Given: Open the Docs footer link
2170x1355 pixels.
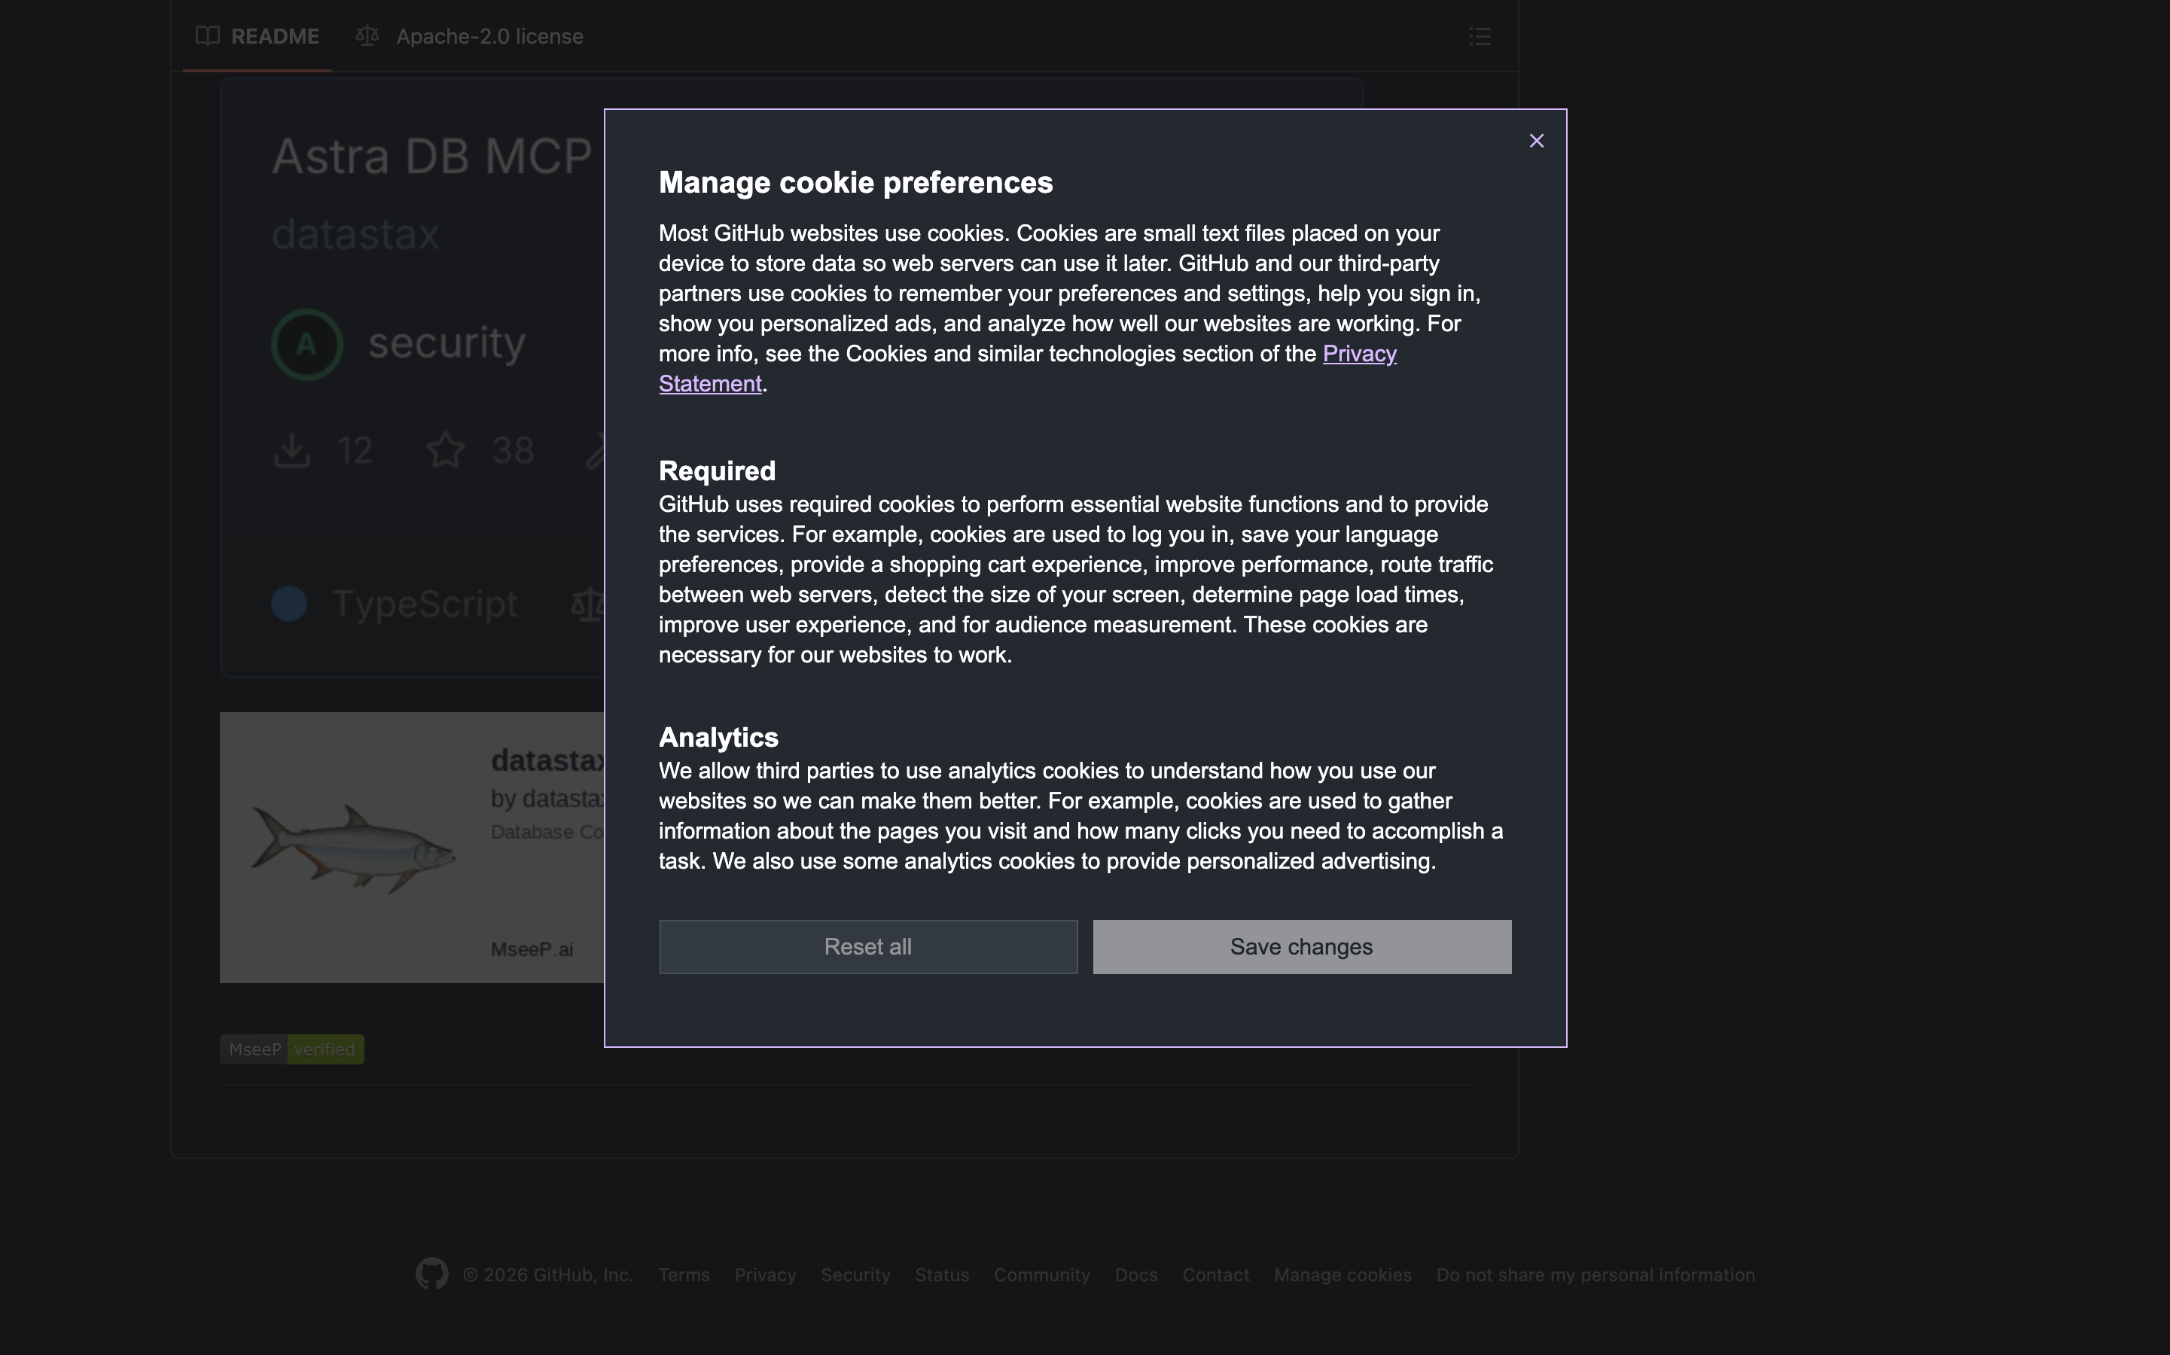Looking at the screenshot, I should click(1135, 1274).
